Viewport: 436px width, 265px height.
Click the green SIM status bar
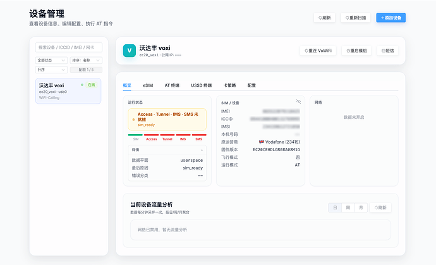click(135, 135)
